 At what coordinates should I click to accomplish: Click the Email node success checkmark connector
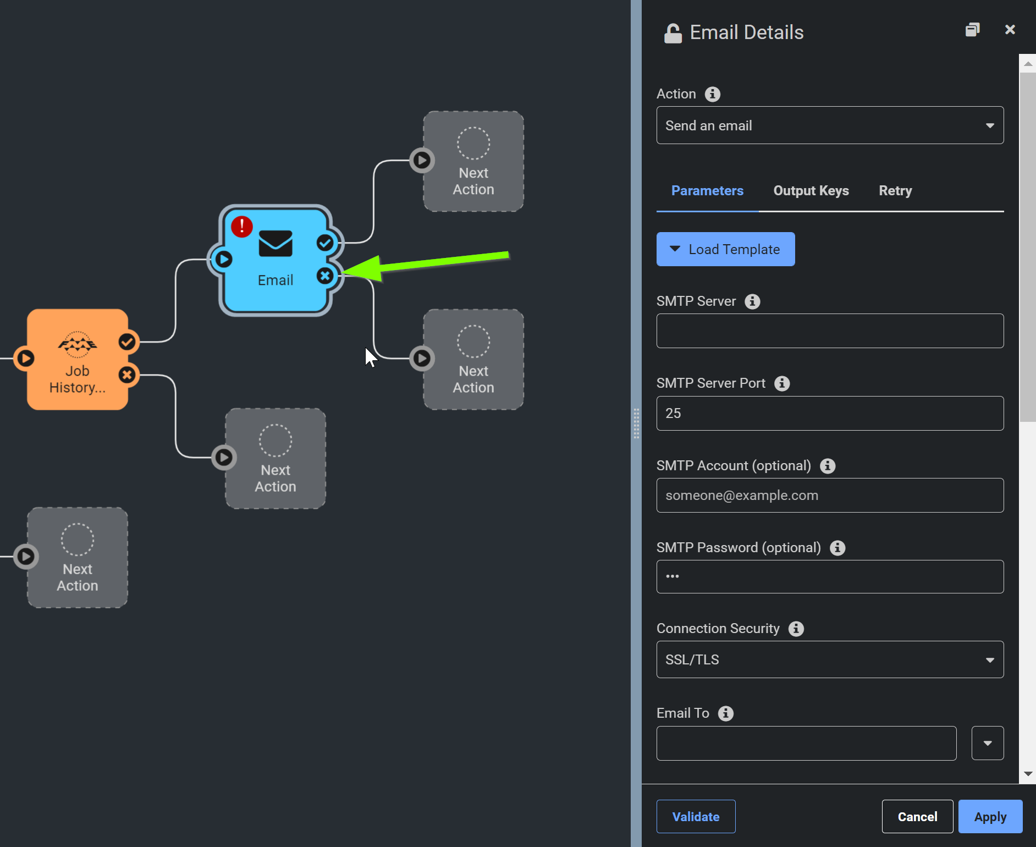[x=326, y=243]
